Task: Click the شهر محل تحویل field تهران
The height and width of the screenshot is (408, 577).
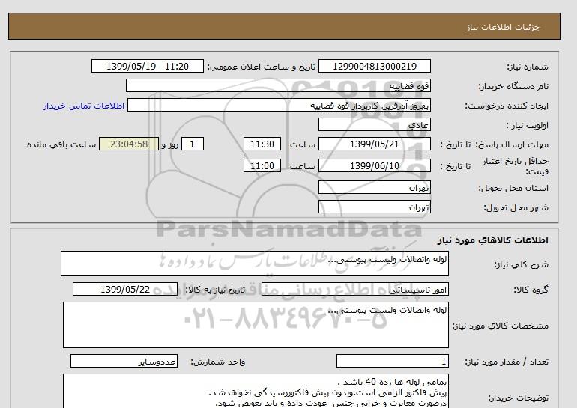Action: point(374,207)
